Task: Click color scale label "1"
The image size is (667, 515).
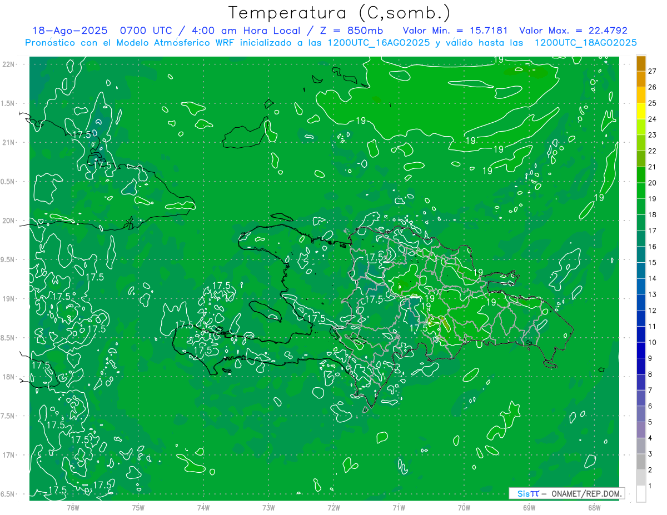Action: [650, 486]
